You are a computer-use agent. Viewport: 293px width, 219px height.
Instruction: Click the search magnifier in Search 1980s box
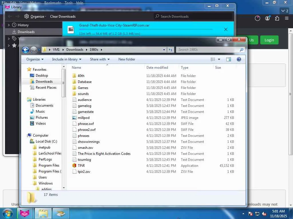tap(241, 50)
